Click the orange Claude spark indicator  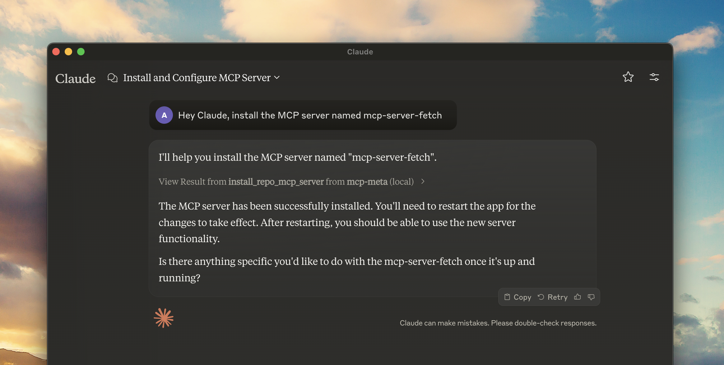click(164, 317)
